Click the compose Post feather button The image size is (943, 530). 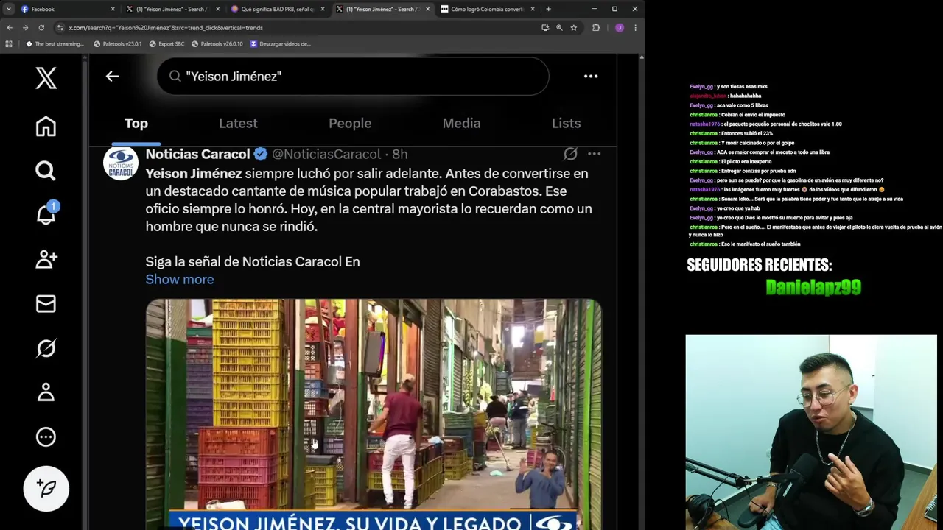(x=46, y=489)
